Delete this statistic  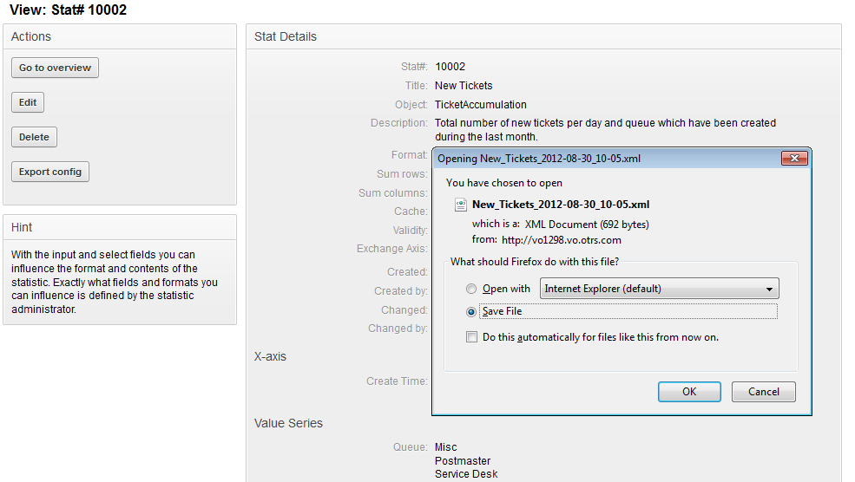click(x=34, y=137)
